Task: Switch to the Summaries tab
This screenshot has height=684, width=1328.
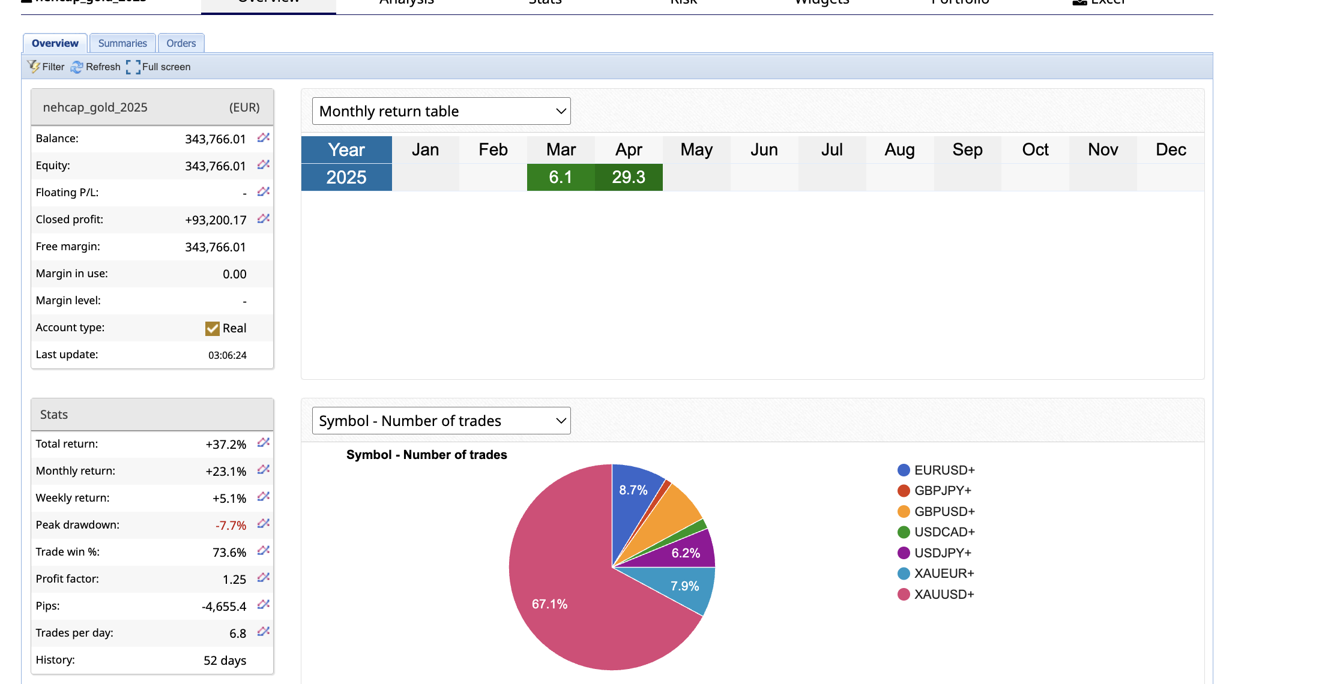Action: coord(122,43)
